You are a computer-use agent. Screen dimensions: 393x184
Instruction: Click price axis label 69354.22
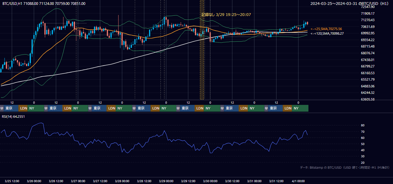tap(368, 40)
